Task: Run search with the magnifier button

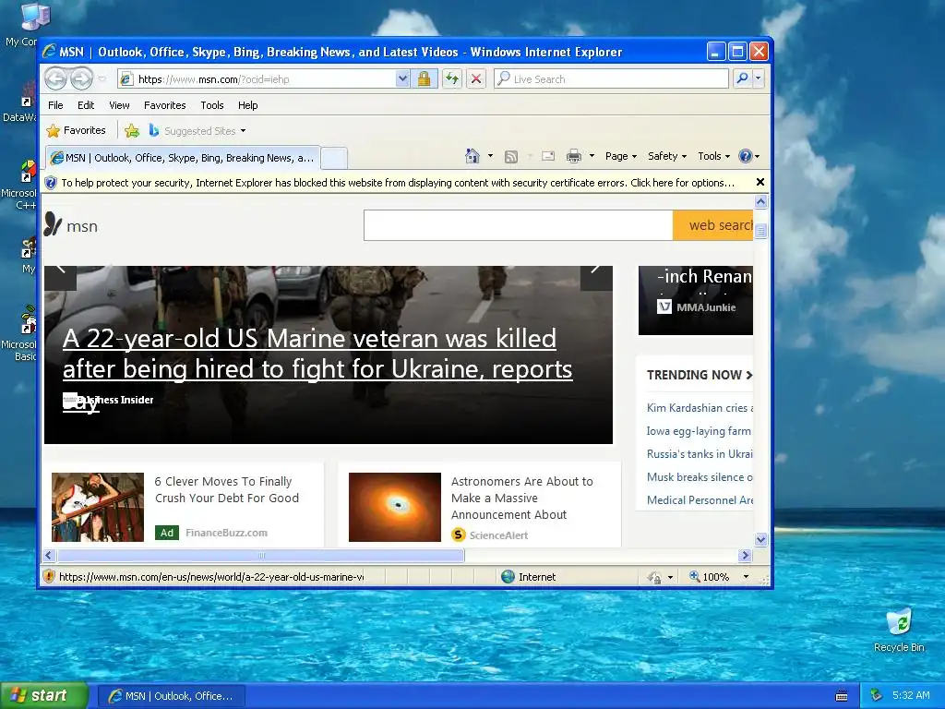Action: pos(743,78)
